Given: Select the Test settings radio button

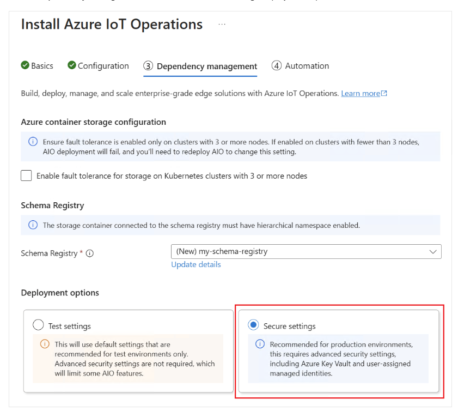Looking at the screenshot, I should coord(38,325).
